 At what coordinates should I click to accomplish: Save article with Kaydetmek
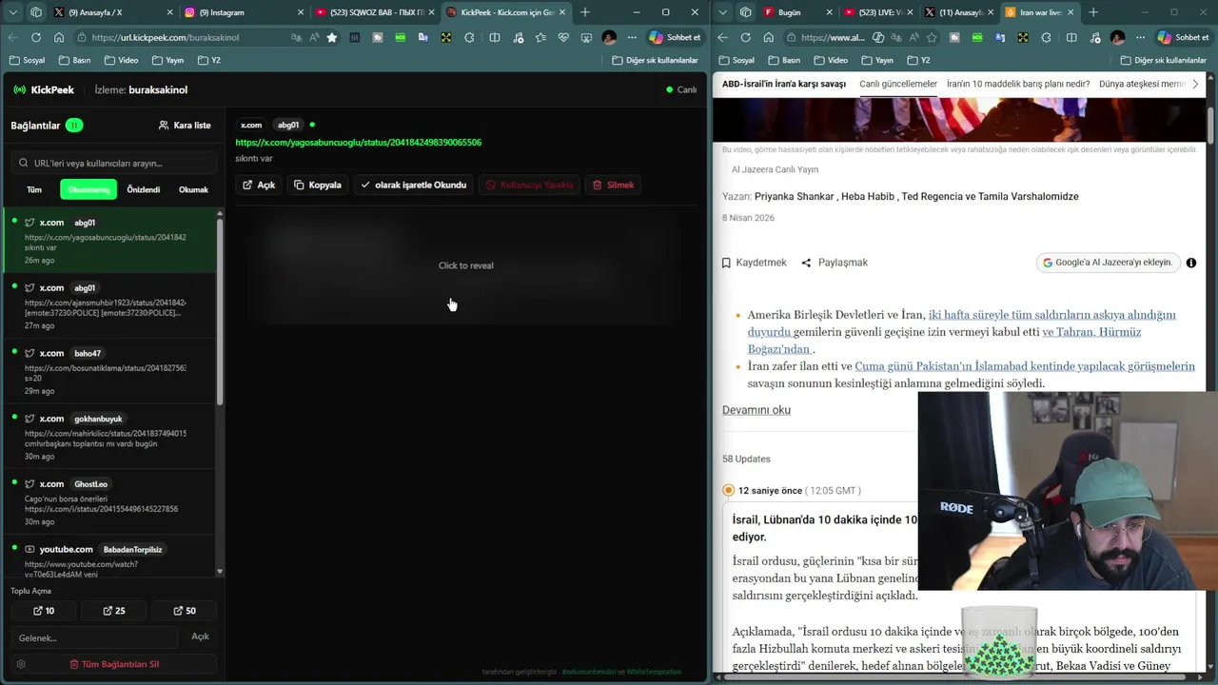tap(755, 263)
